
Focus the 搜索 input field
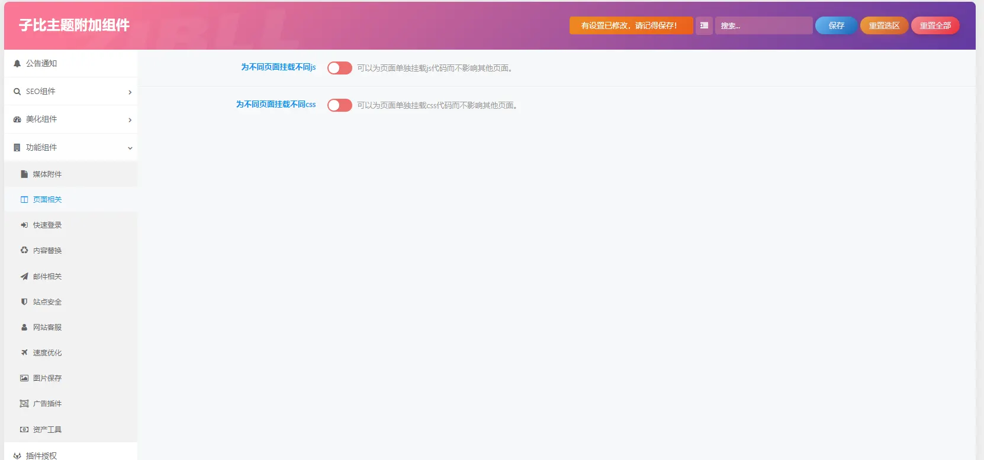(x=764, y=25)
